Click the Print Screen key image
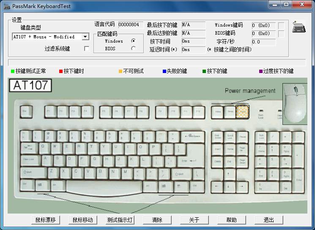 (217, 137)
